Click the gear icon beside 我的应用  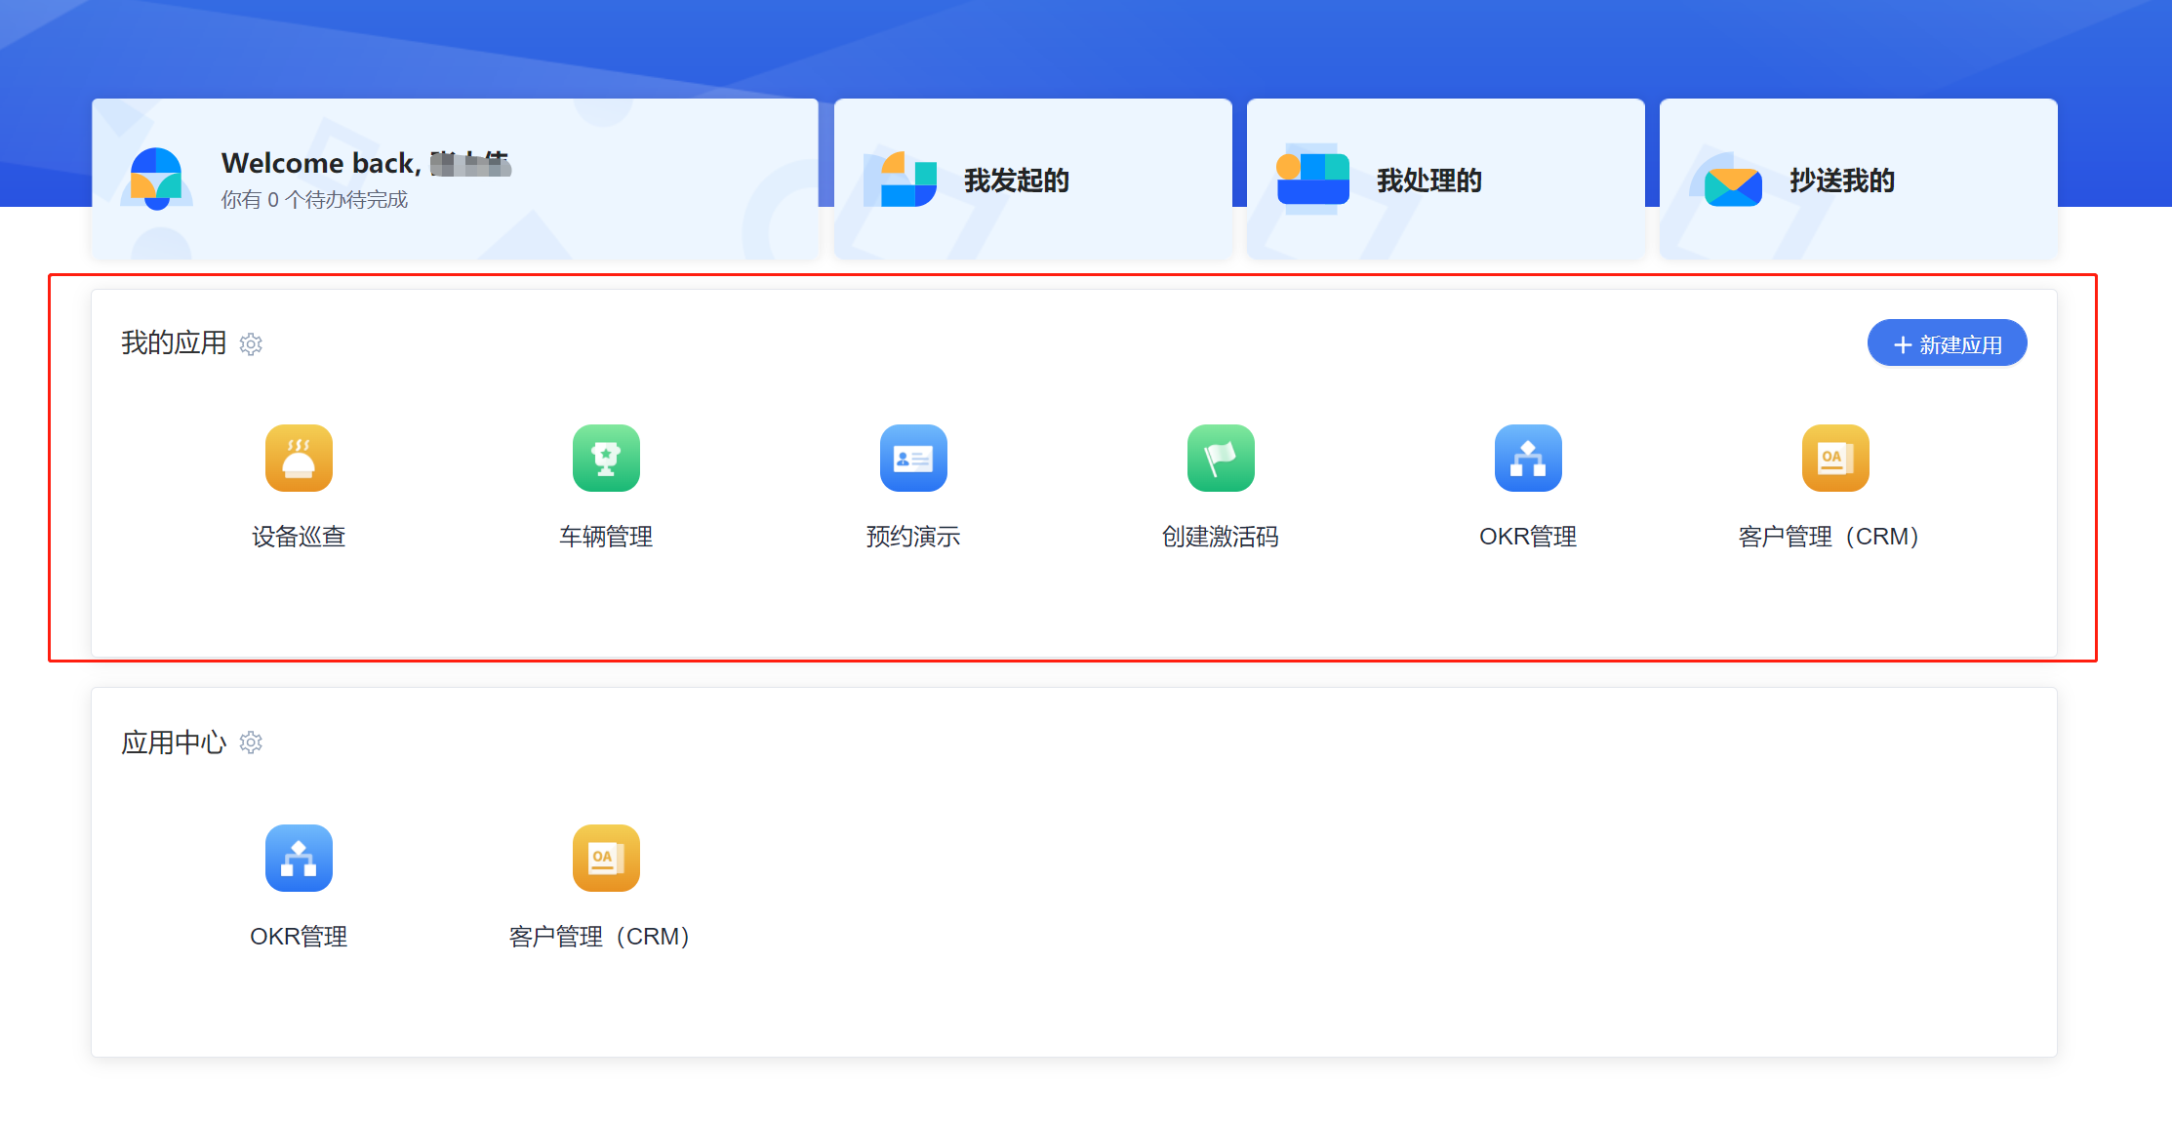click(x=251, y=344)
